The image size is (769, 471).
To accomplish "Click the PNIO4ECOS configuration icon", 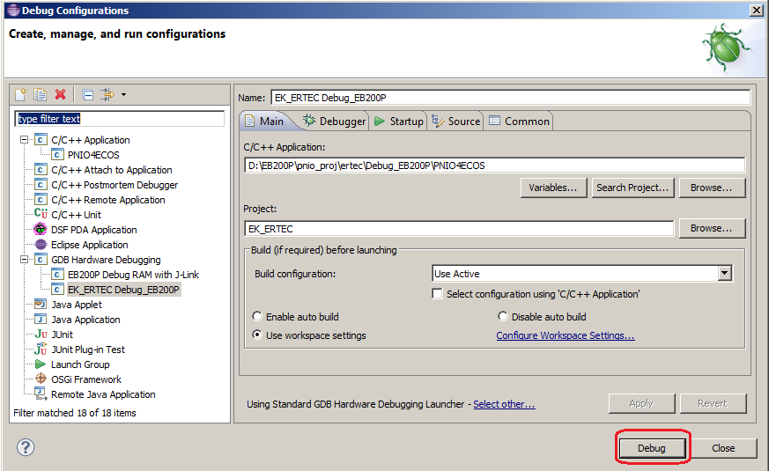I will pos(57,155).
